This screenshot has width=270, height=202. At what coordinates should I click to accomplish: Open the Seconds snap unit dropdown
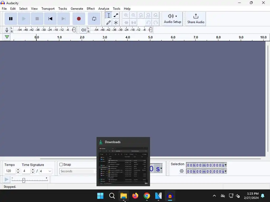(78, 171)
